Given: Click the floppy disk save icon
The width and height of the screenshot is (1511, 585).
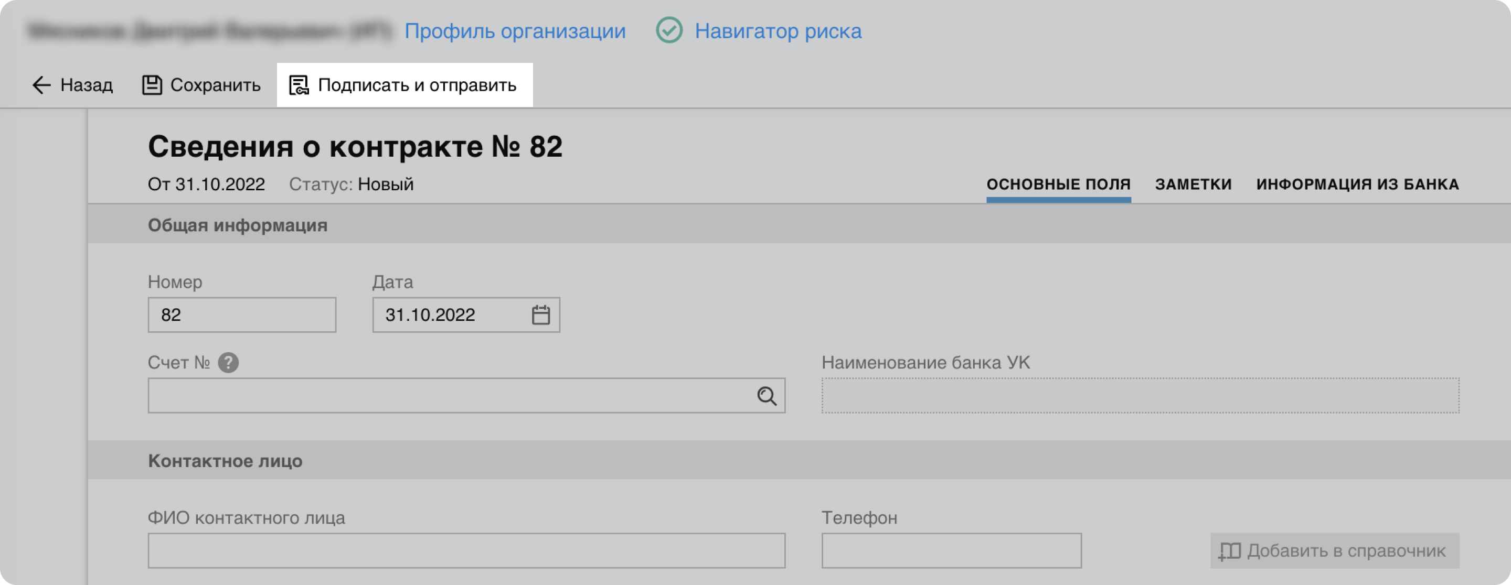Looking at the screenshot, I should click(152, 85).
